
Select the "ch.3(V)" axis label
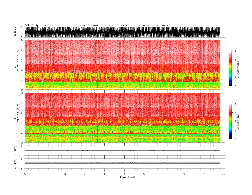point(15,151)
